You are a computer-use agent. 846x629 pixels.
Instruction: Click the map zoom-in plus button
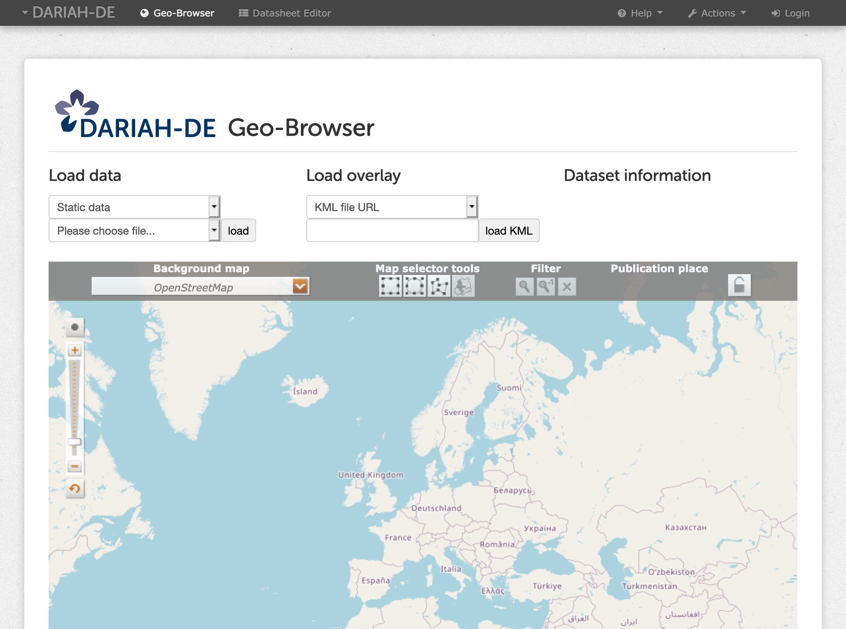pyautogui.click(x=75, y=350)
